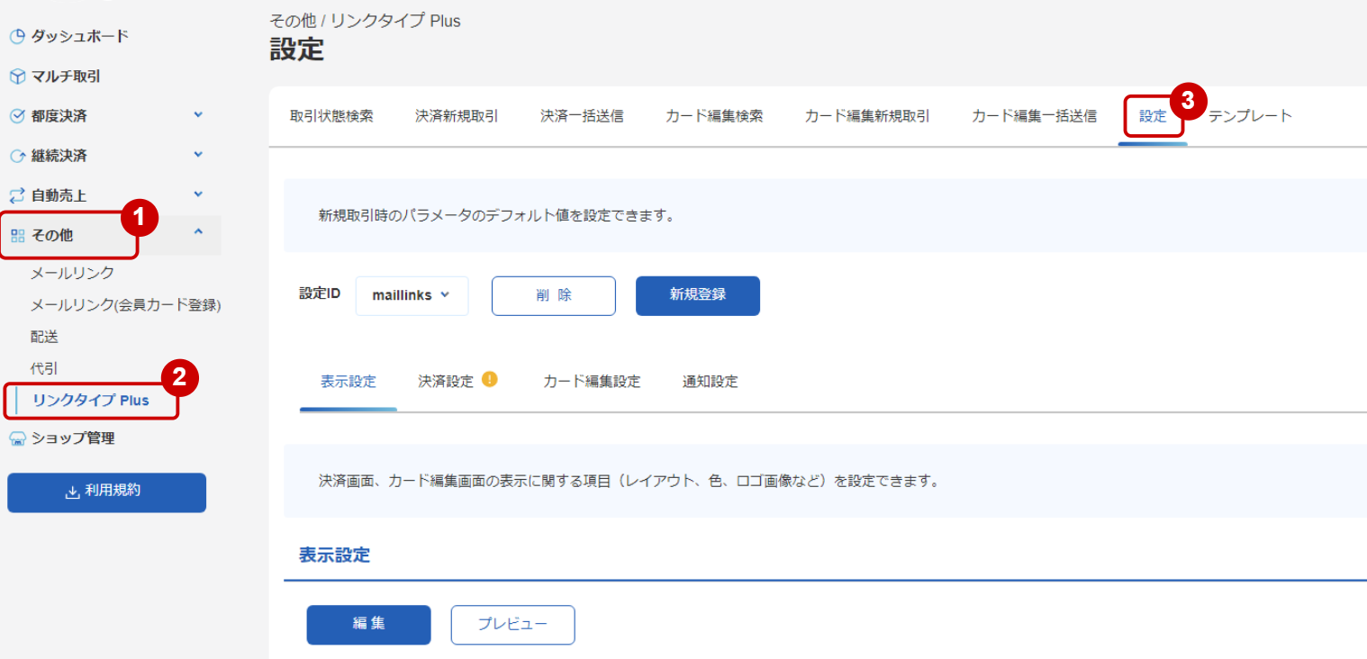
Task: Click the ショップ管理 store icon
Action: point(17,439)
